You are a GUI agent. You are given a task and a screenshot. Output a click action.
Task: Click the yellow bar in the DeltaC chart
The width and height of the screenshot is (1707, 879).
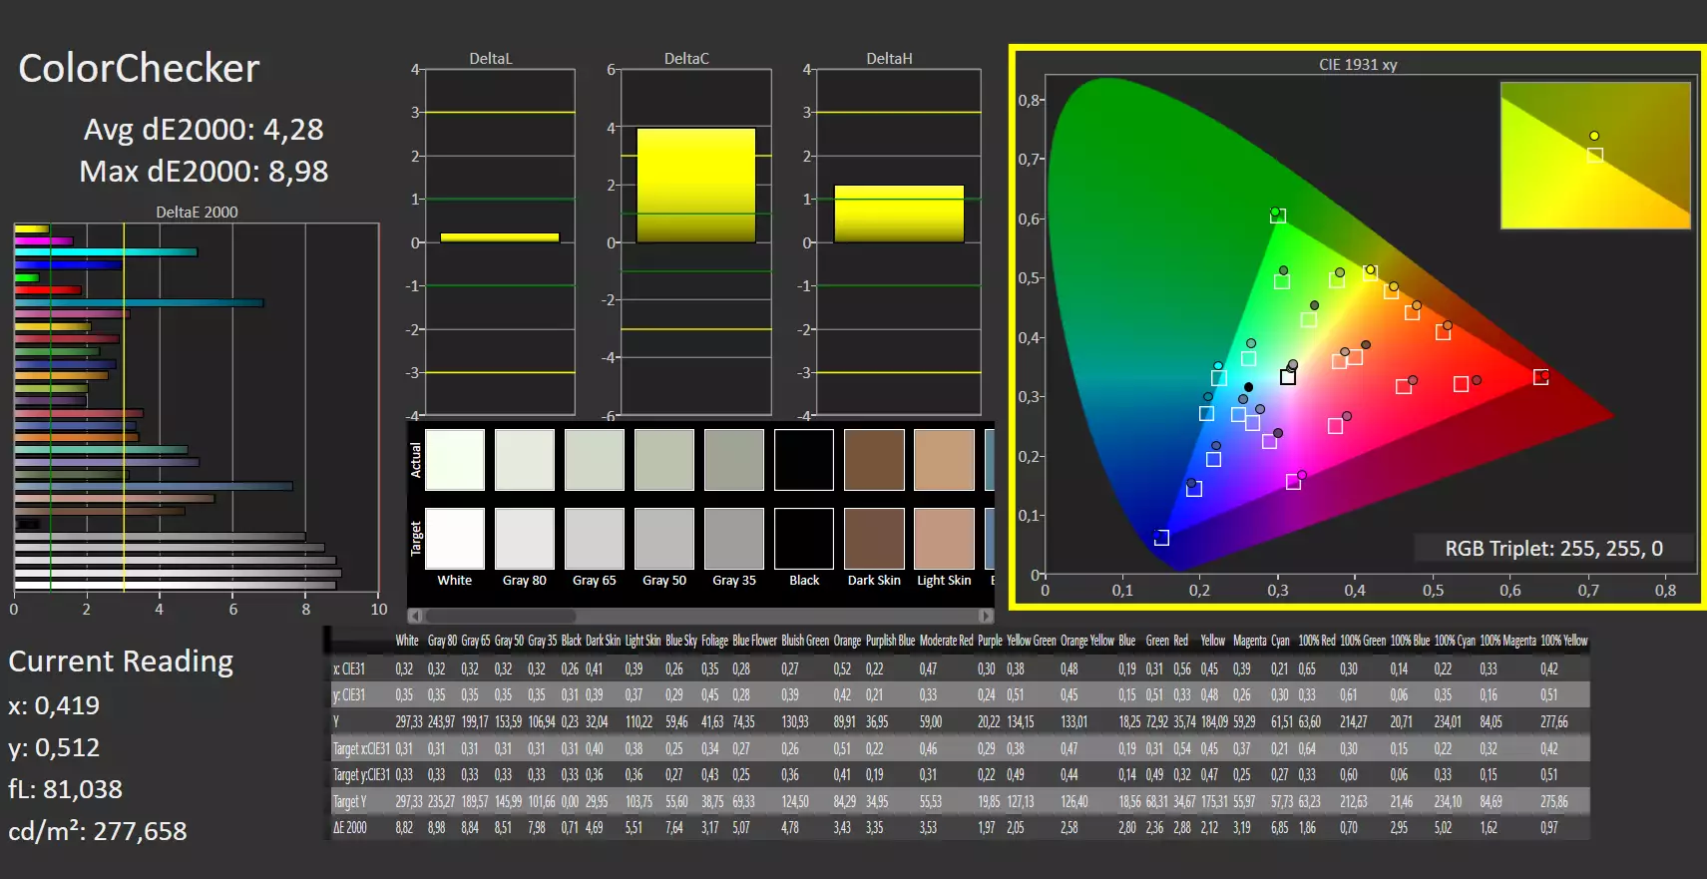click(696, 186)
